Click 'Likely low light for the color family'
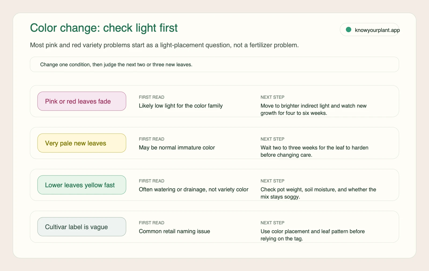Screen dimensions: 429x271 (x=181, y=106)
